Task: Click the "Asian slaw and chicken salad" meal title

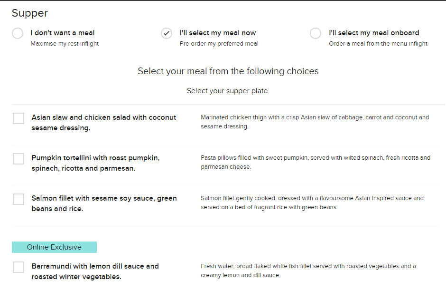Action: 103,122
